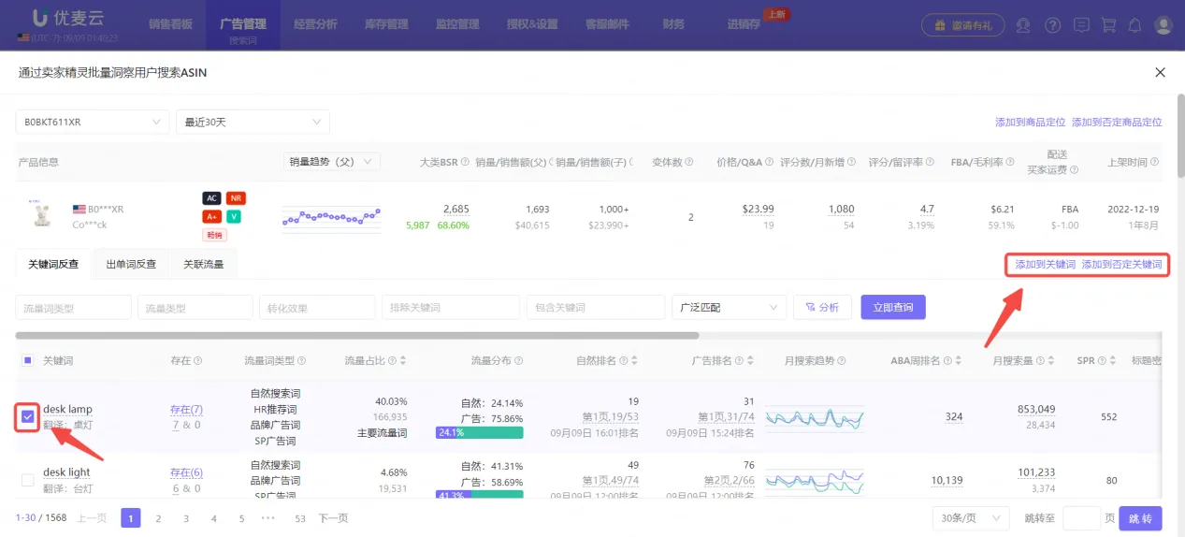The image size is (1185, 537).
Task: Open the 流量词类型 filter dropdown
Action: coord(74,308)
